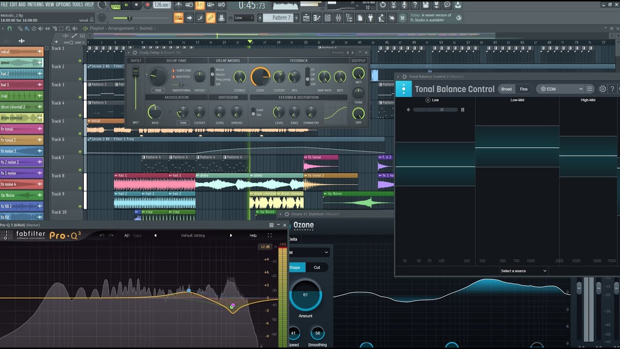Click Help in FabFilter Pro-Q 3

pos(253,236)
